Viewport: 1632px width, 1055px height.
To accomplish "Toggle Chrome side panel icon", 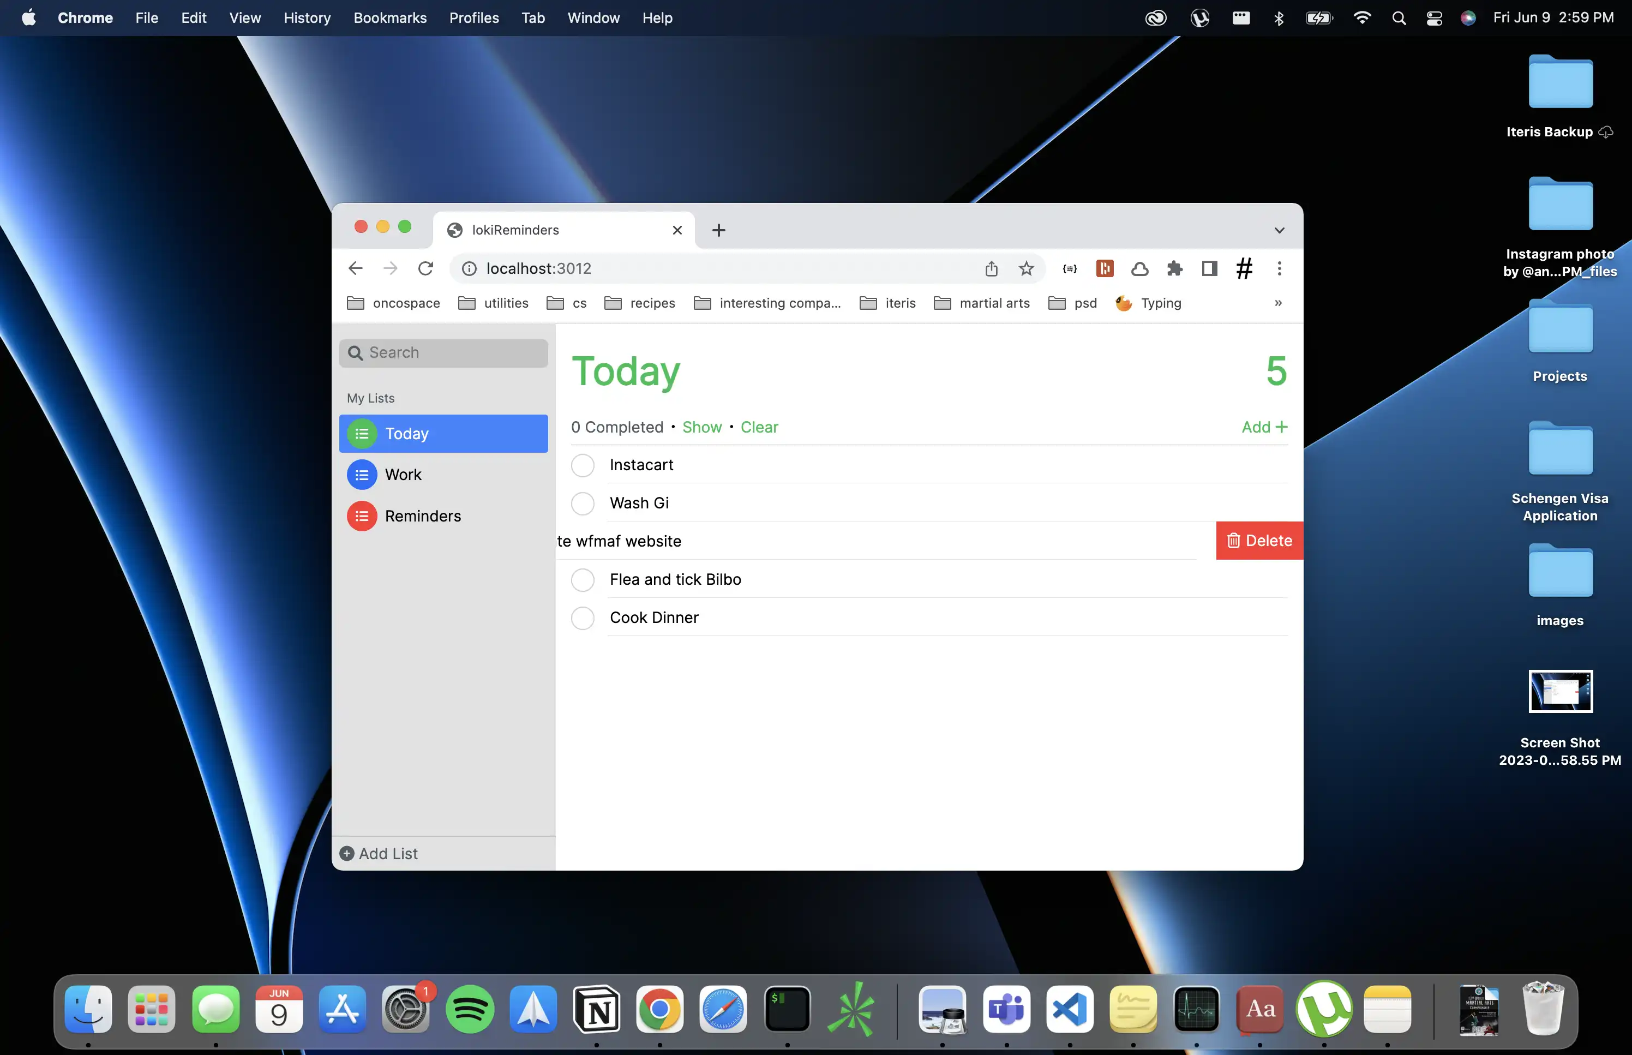I will pos(1209,268).
